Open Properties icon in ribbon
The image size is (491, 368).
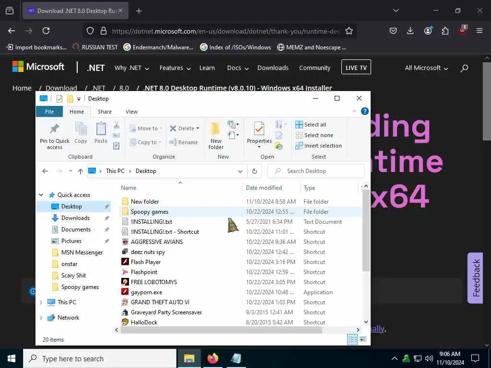(x=259, y=129)
